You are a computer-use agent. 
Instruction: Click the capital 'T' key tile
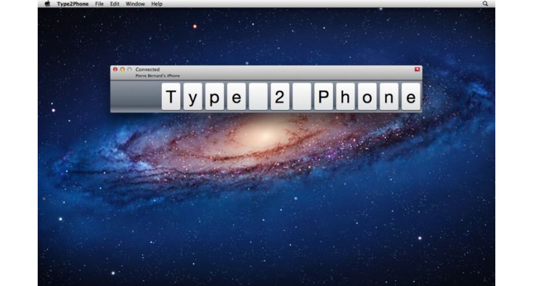(171, 97)
